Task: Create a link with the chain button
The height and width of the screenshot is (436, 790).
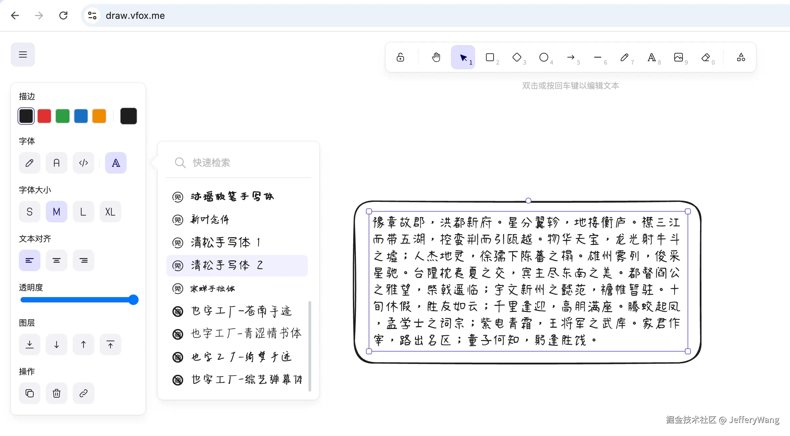Action: pyautogui.click(x=83, y=393)
